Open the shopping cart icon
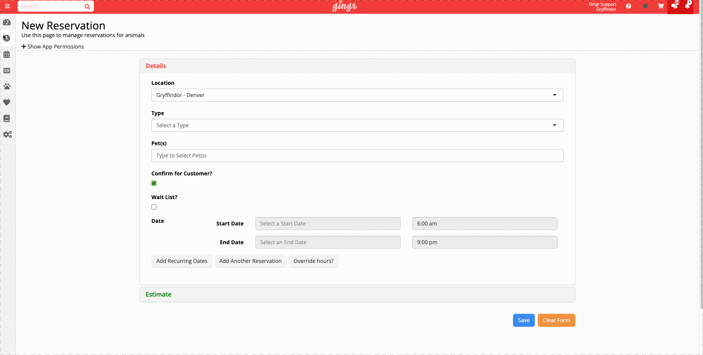703x355 pixels. [661, 6]
